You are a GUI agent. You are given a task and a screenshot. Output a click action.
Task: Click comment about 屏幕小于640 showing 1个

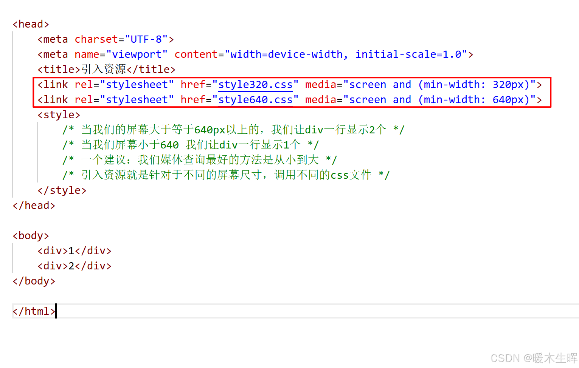(x=191, y=145)
